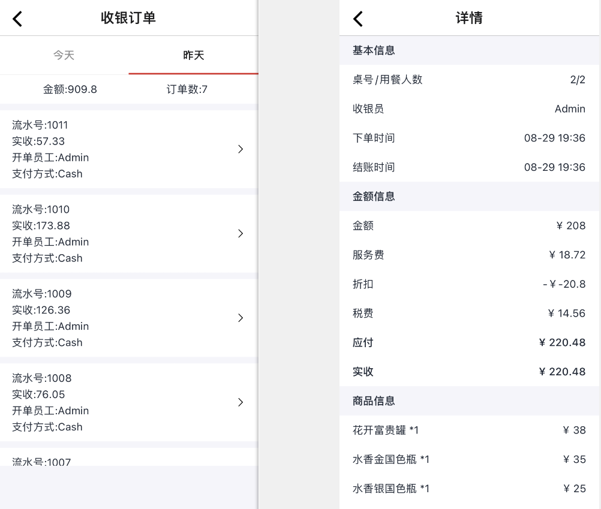Screen dimensions: 601x509
Task: Expand order 1010 using the right chevron
Action: pyautogui.click(x=241, y=233)
